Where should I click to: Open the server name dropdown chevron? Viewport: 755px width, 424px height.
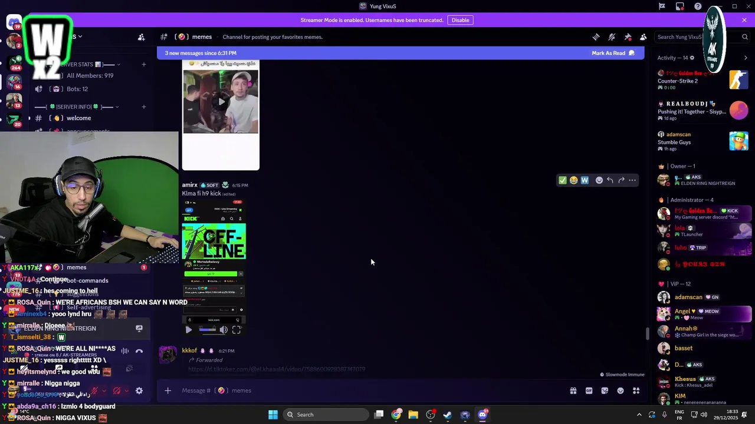[x=80, y=37]
